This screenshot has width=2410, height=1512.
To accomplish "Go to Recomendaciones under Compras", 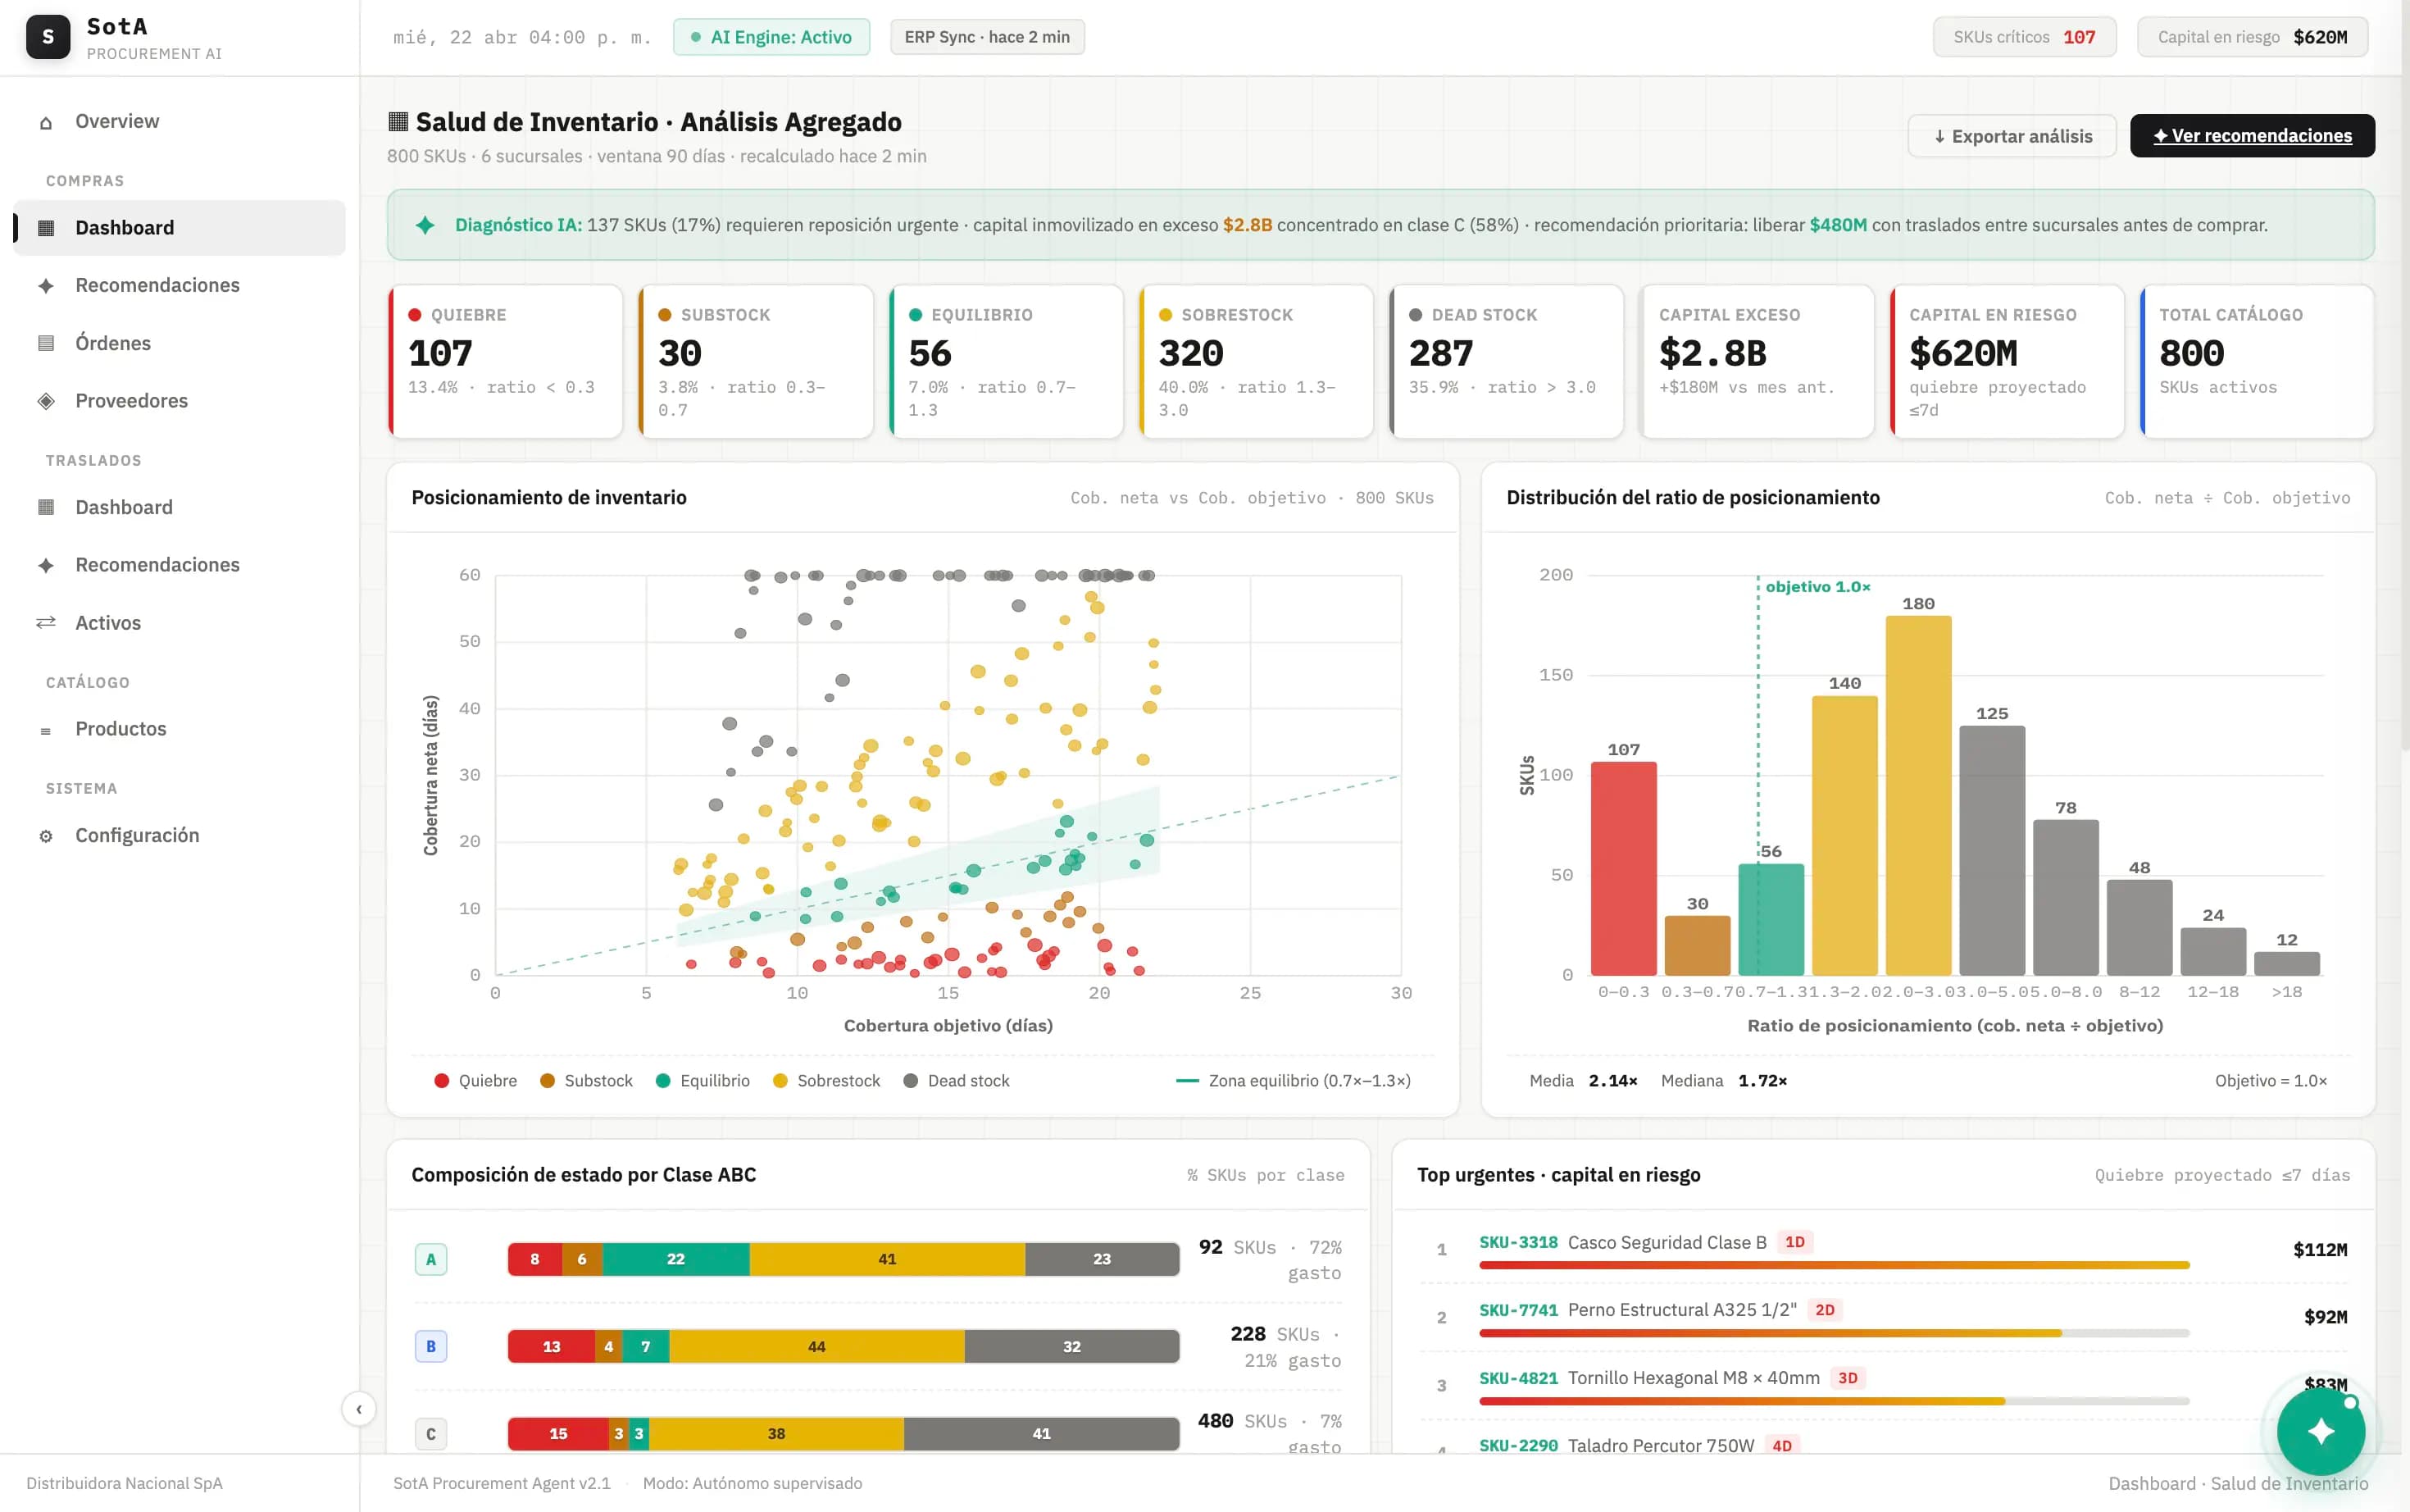I will click(x=157, y=285).
